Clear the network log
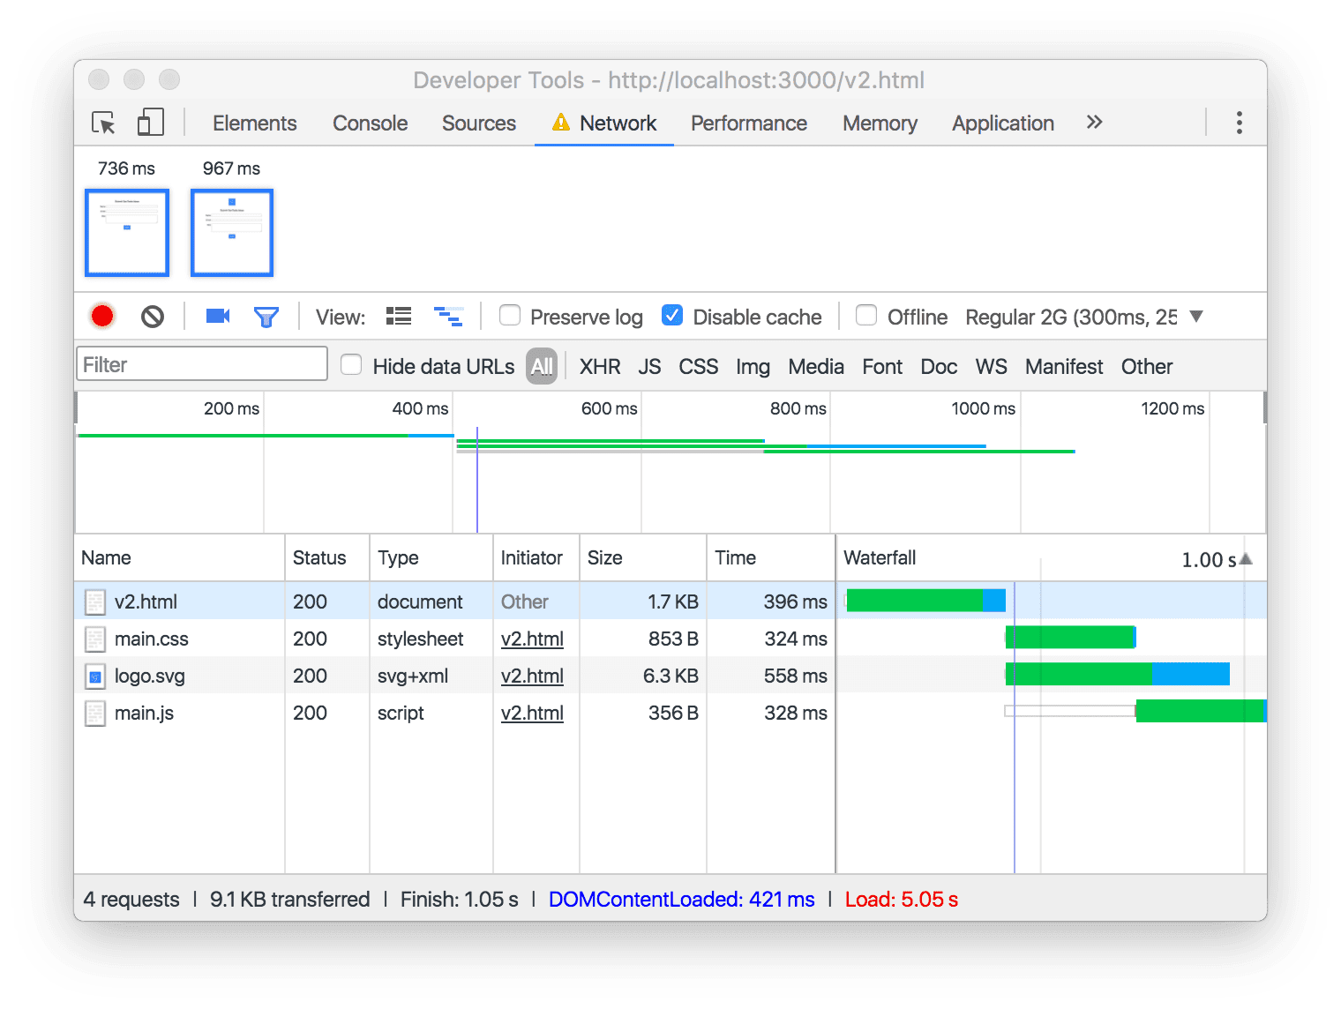 click(x=152, y=316)
